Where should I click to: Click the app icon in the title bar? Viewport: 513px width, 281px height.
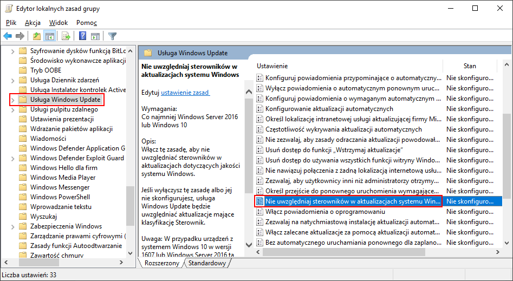tap(9, 9)
